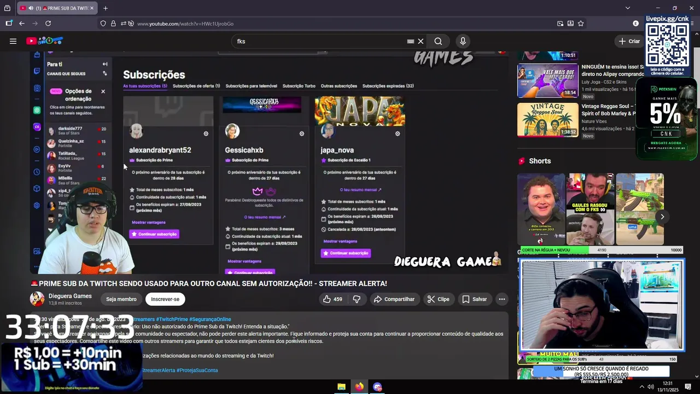Open a new browser tab

point(106,8)
